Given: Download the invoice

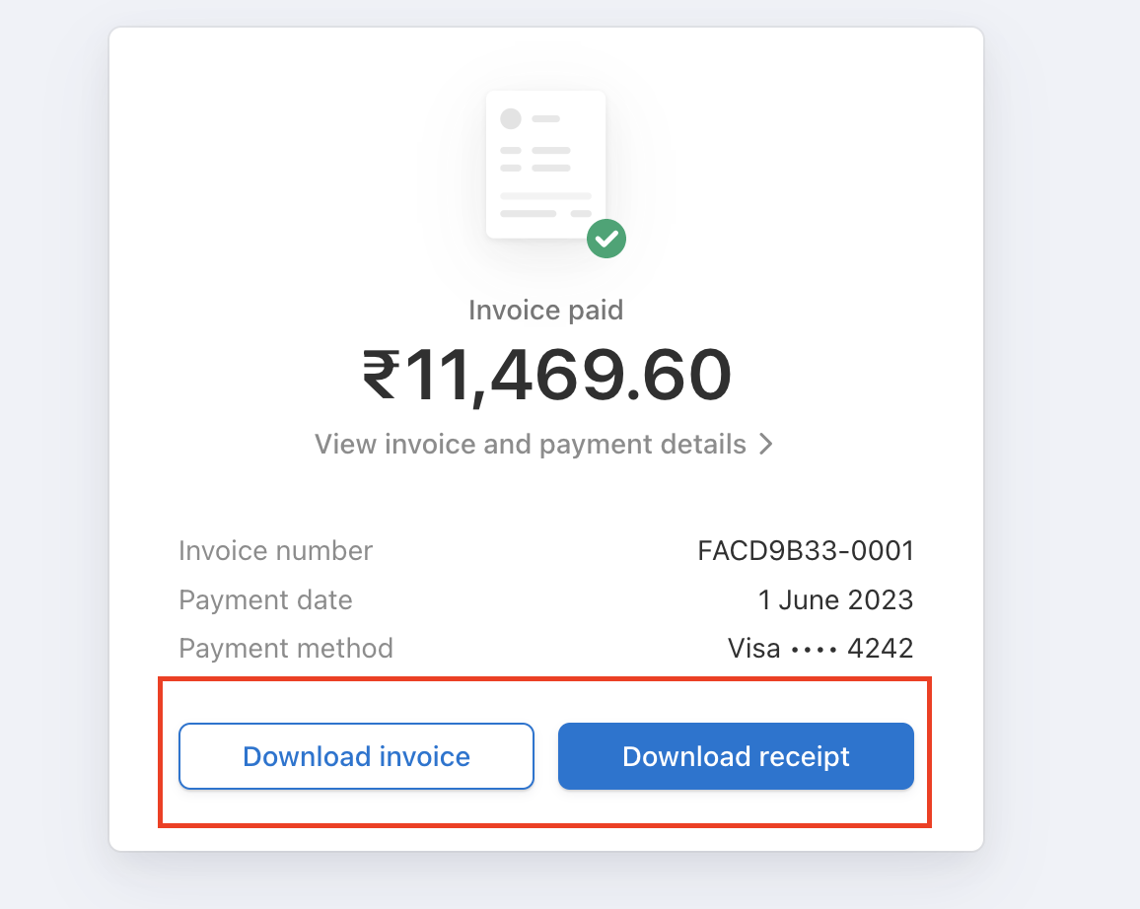Looking at the screenshot, I should pos(356,755).
